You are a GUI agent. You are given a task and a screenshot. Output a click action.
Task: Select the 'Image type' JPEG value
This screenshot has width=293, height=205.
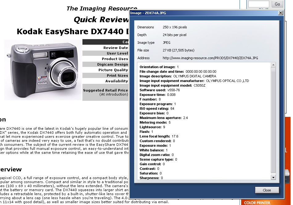[x=166, y=43]
